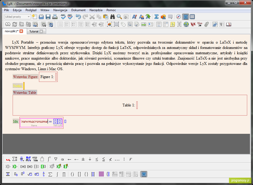Append an argument to the macro (green braces)
The height and width of the screenshot is (185, 253).
[15, 166]
